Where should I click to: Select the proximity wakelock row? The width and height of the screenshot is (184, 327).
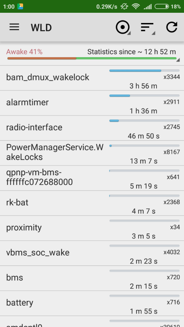[92, 228]
